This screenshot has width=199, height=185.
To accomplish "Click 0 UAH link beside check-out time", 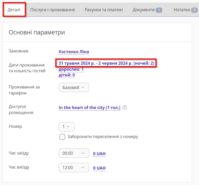I will click(99, 168).
